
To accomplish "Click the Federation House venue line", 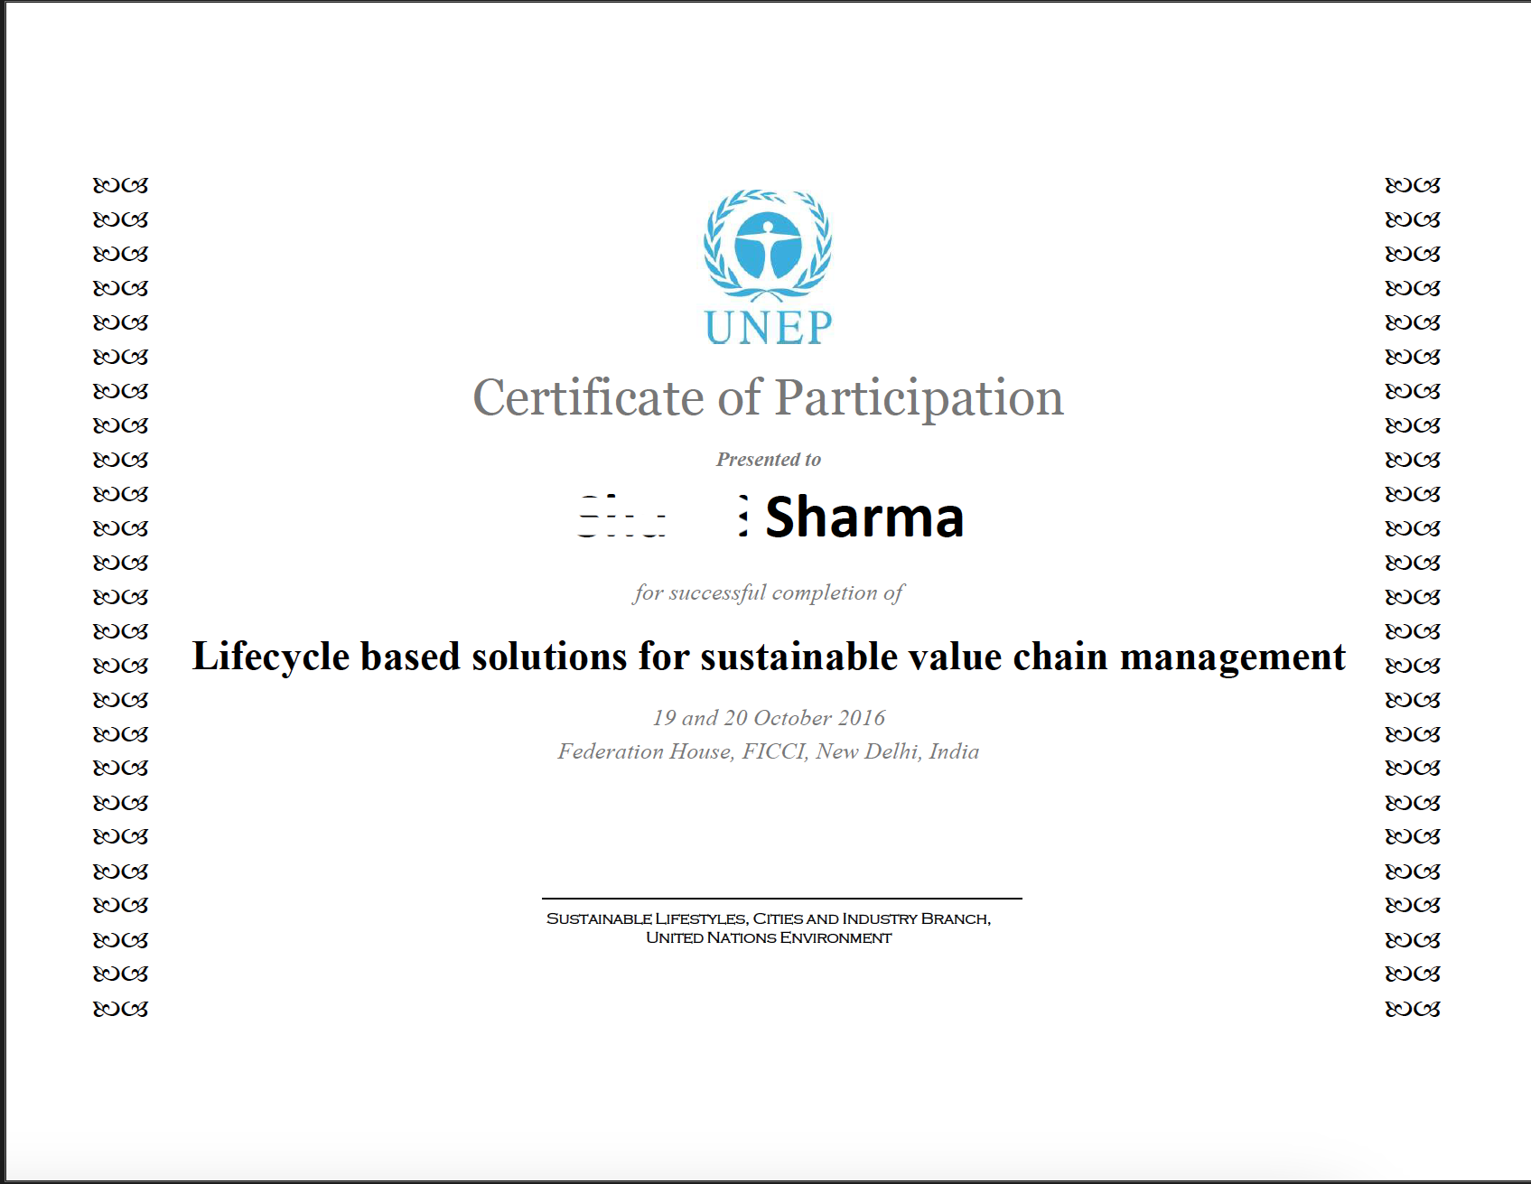I will (x=768, y=751).
